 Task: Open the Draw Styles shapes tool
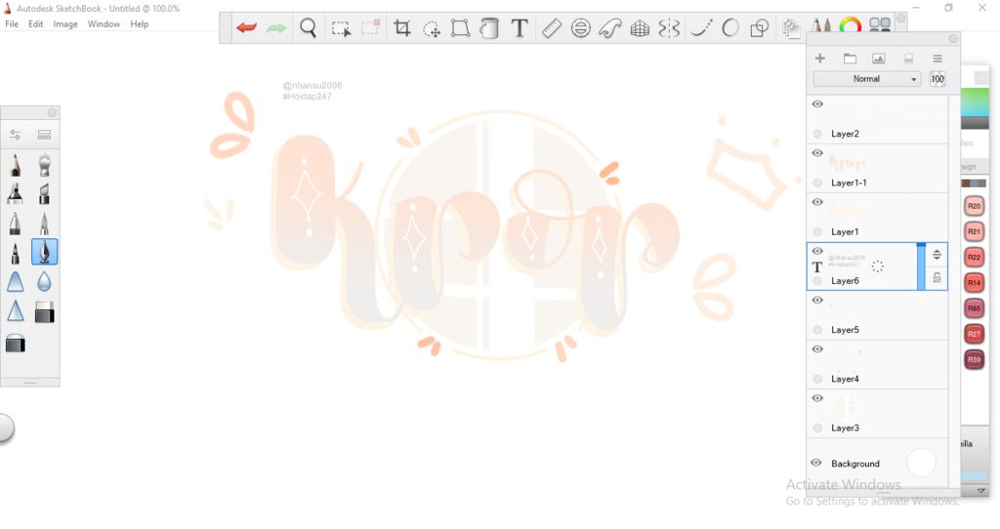click(759, 28)
